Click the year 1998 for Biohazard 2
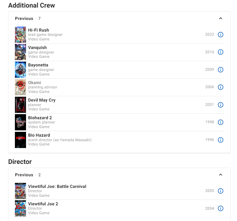Viewport: 237px width, 221px height. 209,122
